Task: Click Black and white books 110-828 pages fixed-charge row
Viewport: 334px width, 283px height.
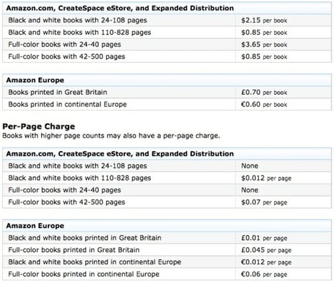Action: tap(167, 33)
